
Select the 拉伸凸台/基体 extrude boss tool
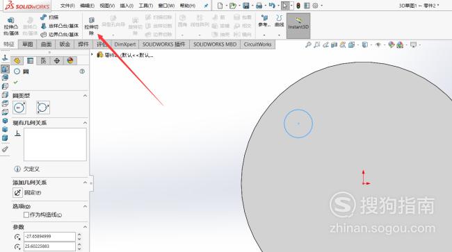(11, 26)
